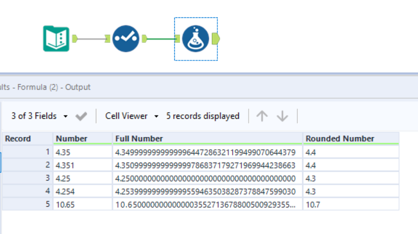Image resolution: width=418 pixels, height=234 pixels.
Task: Select the Input Data tool on canvas
Action: tap(56, 39)
